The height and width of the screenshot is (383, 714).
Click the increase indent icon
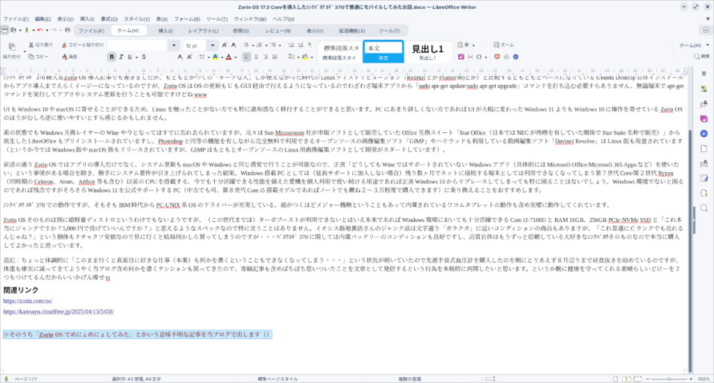point(292,45)
